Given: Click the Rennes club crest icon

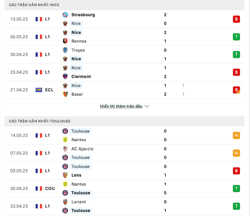Looking at the screenshot, I should click(x=65, y=41).
